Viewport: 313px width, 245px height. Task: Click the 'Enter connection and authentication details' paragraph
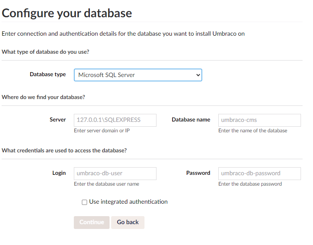[123, 34]
